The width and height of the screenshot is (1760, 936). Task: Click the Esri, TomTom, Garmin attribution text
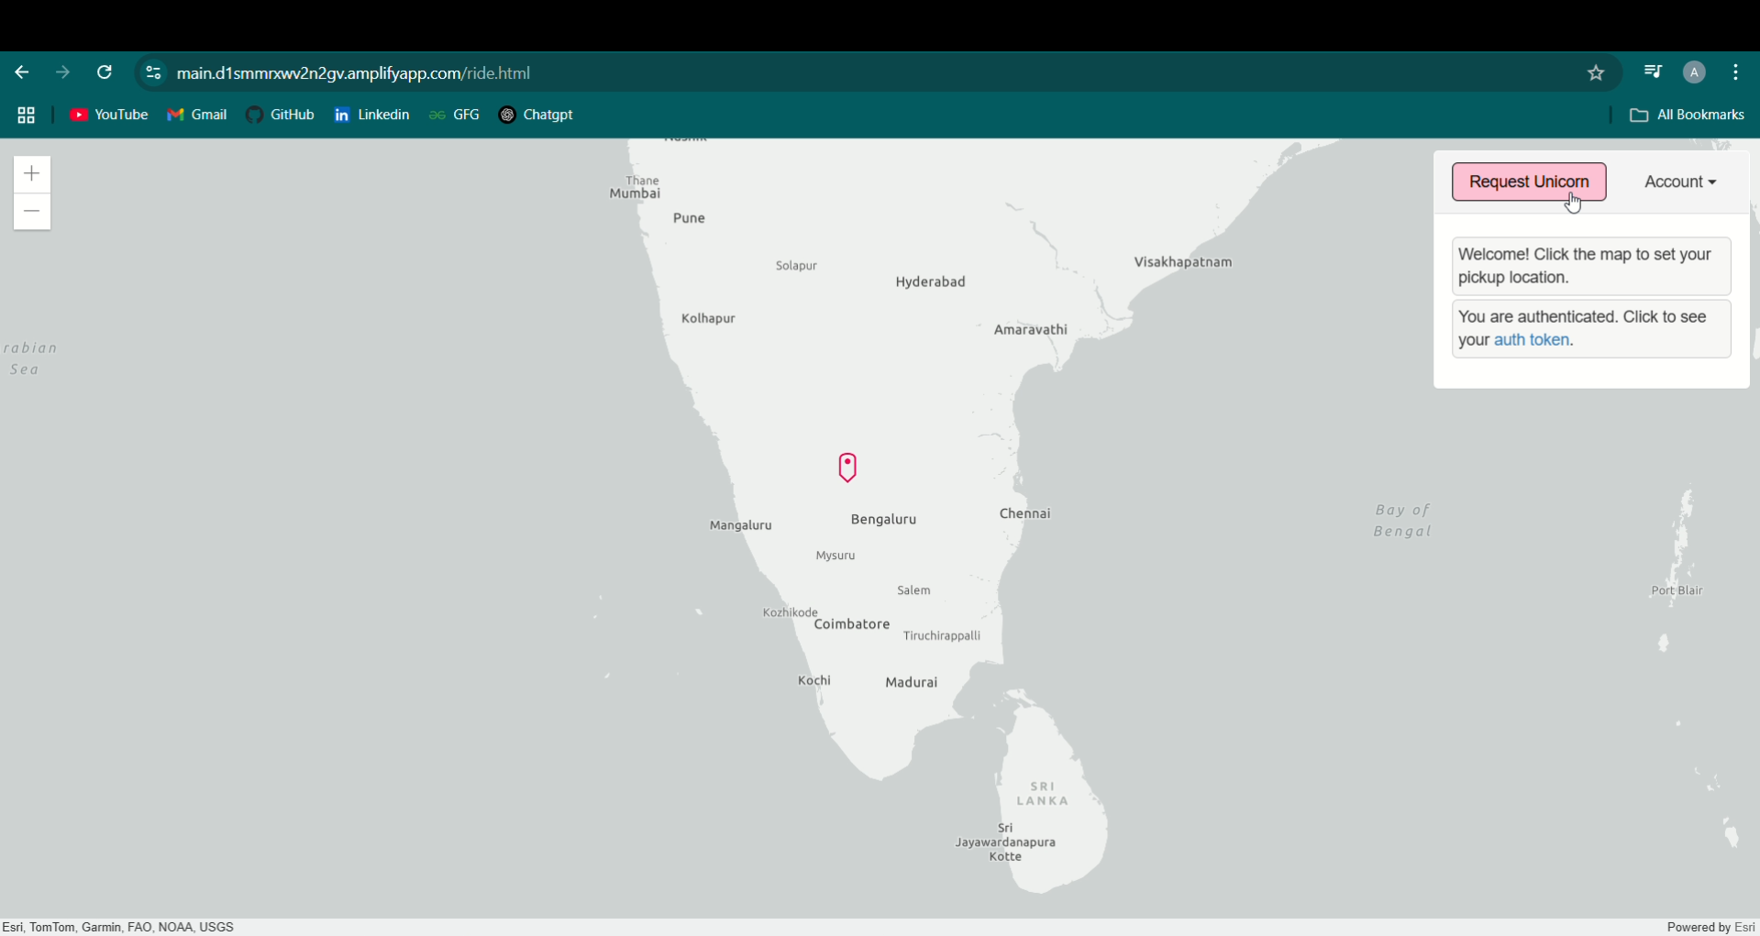[x=118, y=928]
